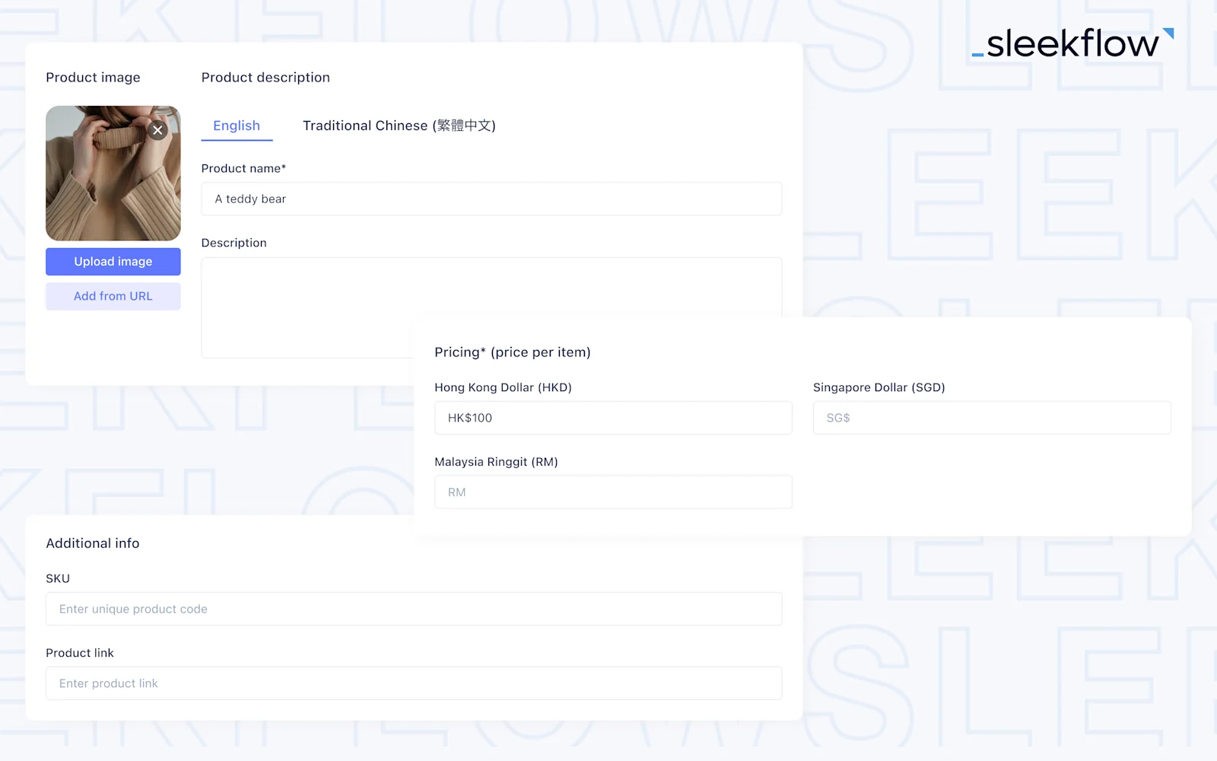The height and width of the screenshot is (761, 1217).
Task: Focus the Hong Kong Dollar price field
Action: click(613, 418)
